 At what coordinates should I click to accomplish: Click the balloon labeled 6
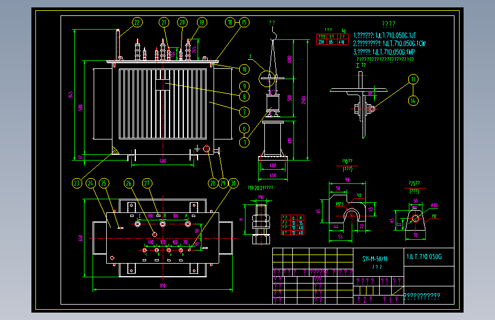tap(244, 129)
